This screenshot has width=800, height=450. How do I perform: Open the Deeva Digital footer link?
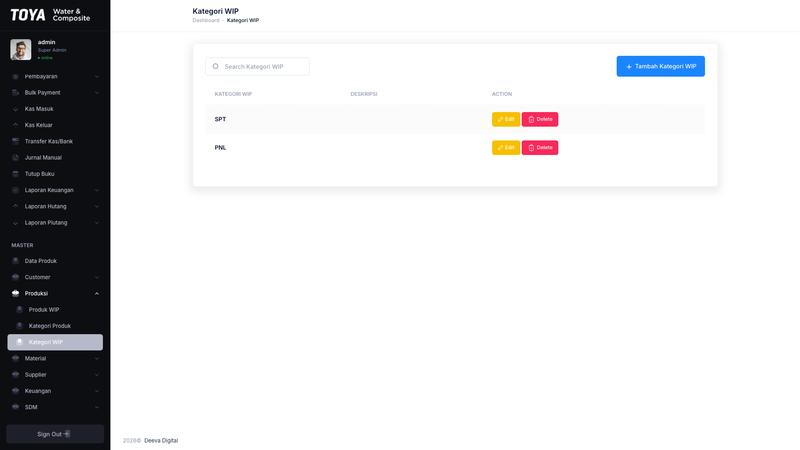161,441
